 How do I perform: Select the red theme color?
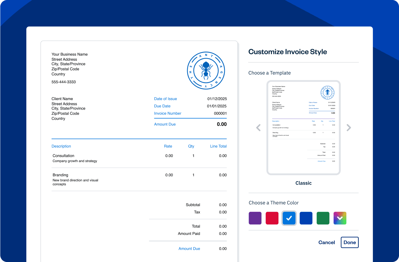coord(272,218)
